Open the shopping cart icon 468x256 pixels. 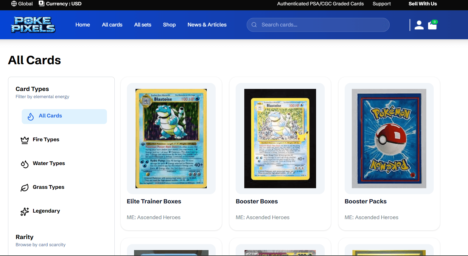(x=432, y=25)
